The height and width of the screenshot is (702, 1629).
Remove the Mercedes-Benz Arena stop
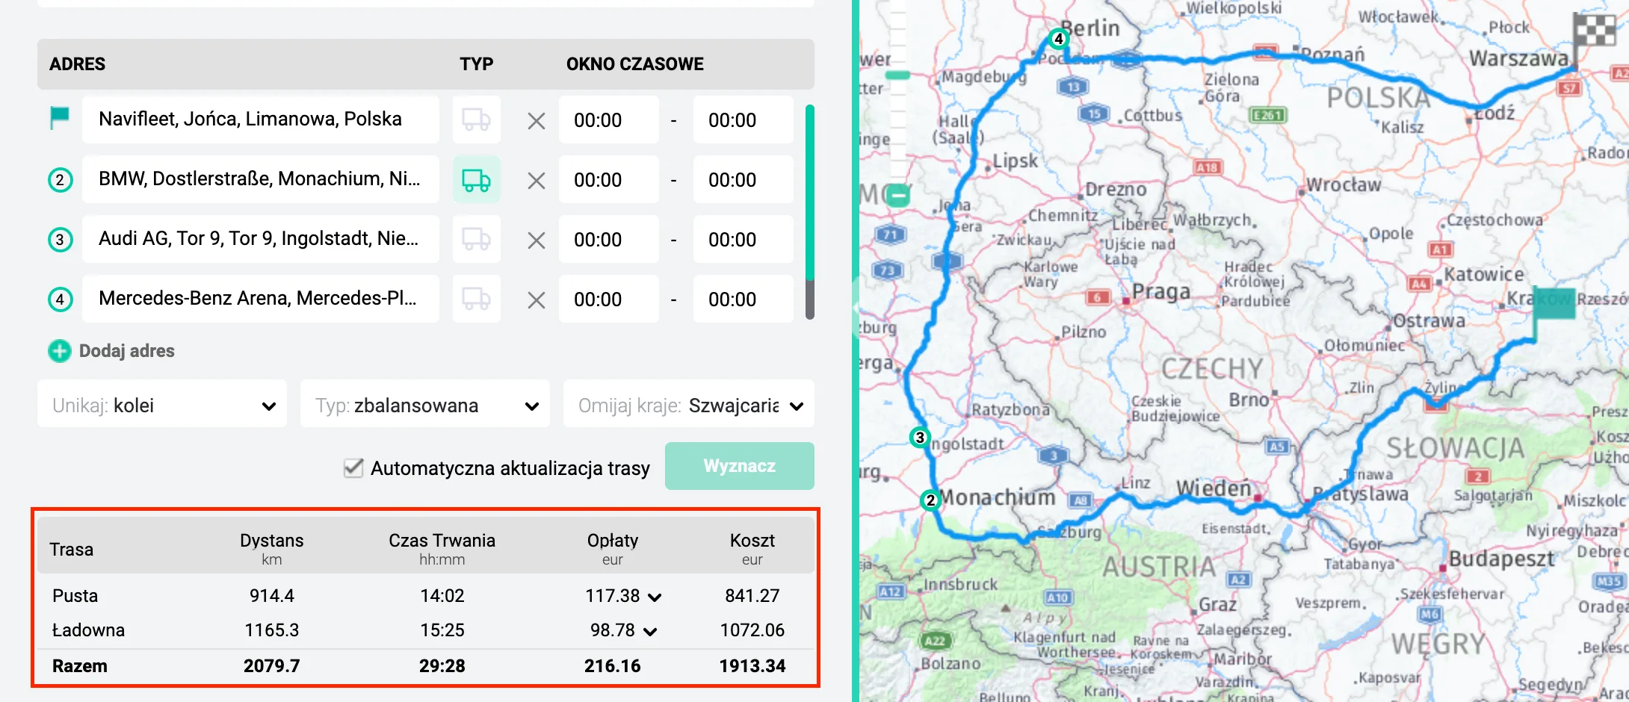click(x=536, y=299)
